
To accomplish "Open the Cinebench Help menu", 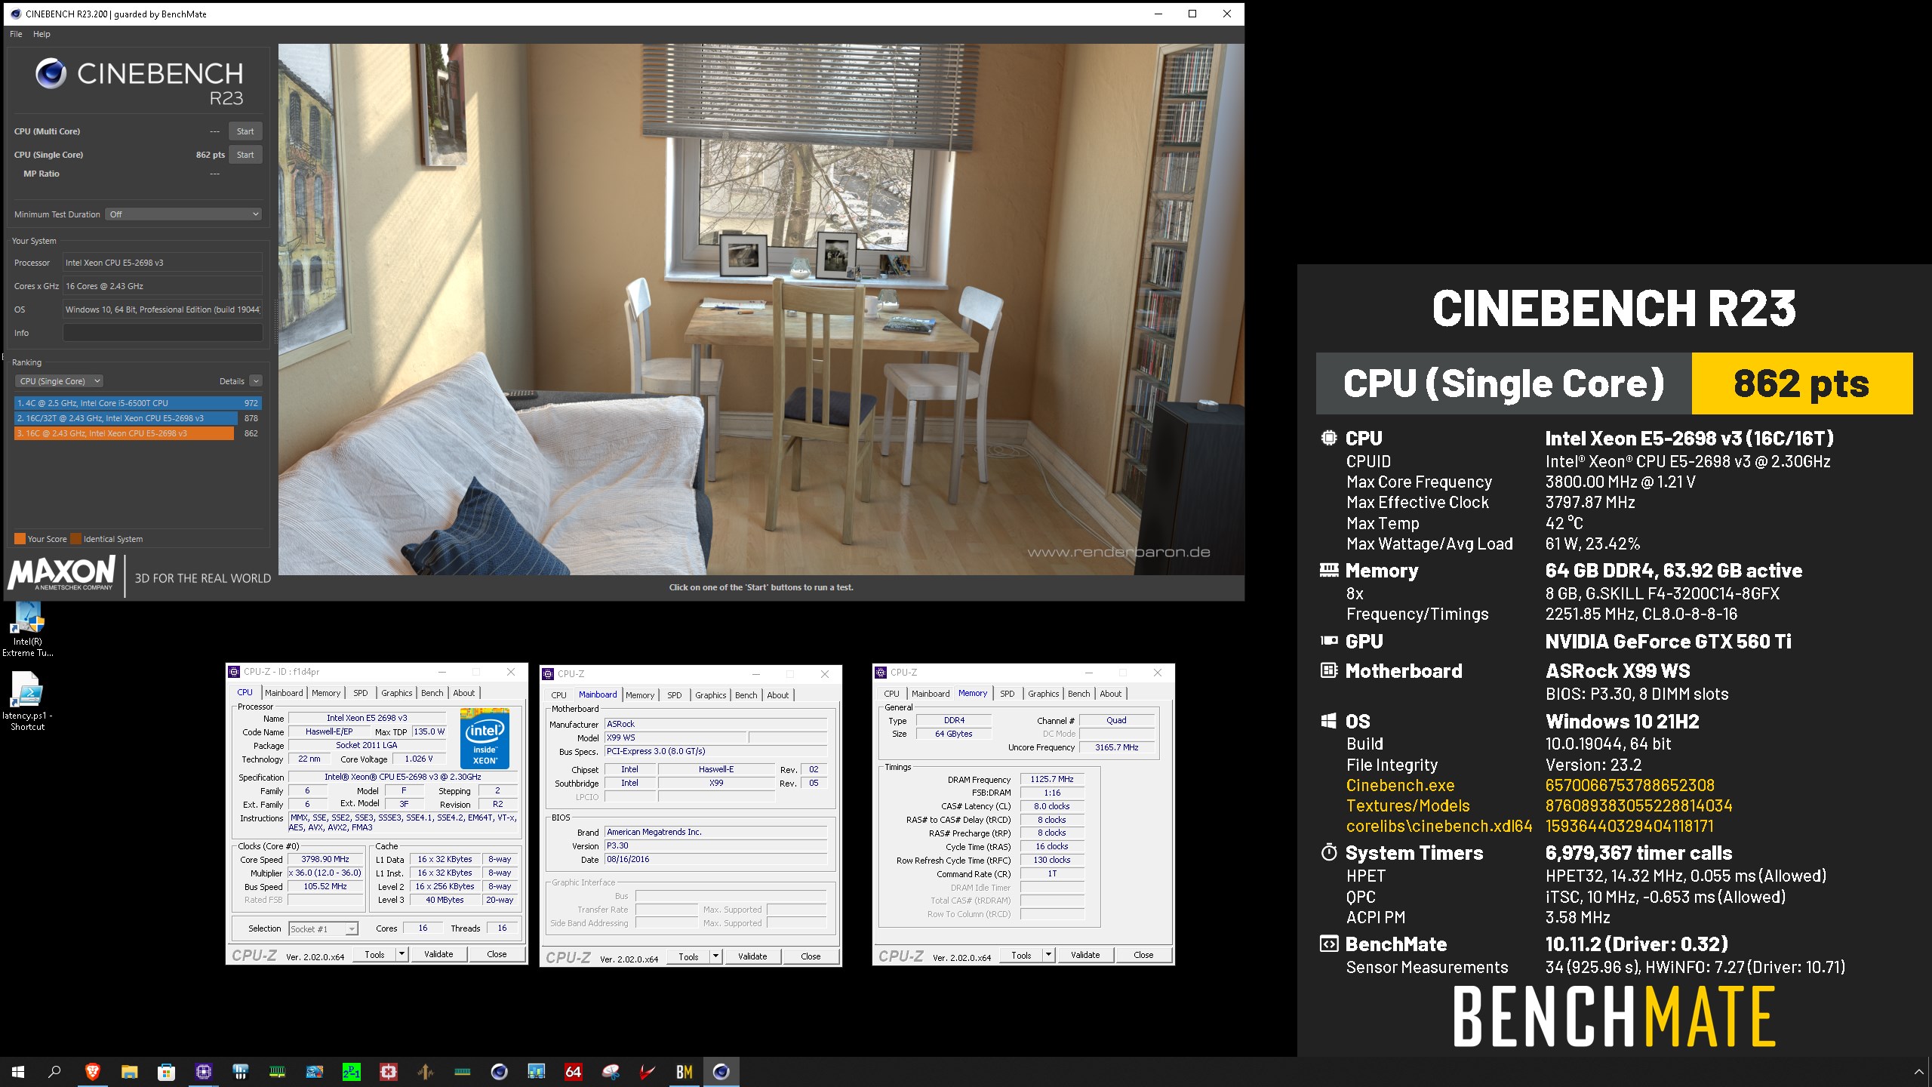I will 42,34.
